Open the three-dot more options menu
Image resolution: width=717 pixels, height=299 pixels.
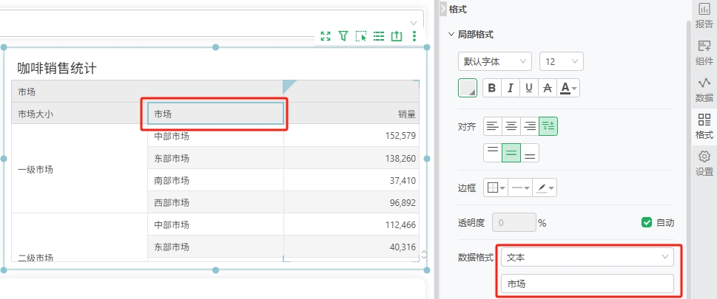point(414,35)
